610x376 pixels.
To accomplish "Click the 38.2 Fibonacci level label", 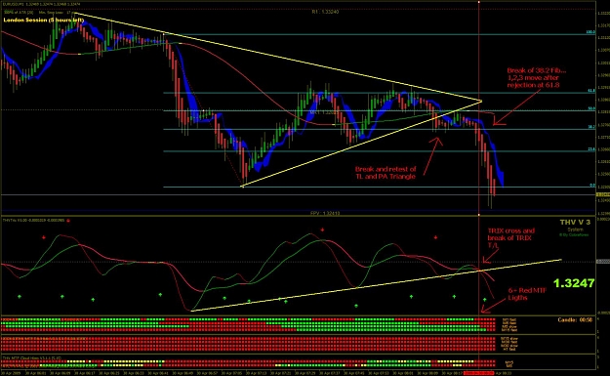I will point(590,127).
